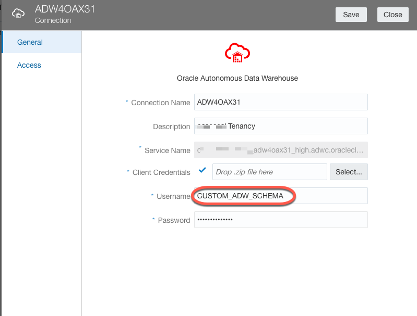Edit the Username field CUSTOM_ADW_SCHEMA
Image resolution: width=417 pixels, height=316 pixels.
pyautogui.click(x=281, y=196)
